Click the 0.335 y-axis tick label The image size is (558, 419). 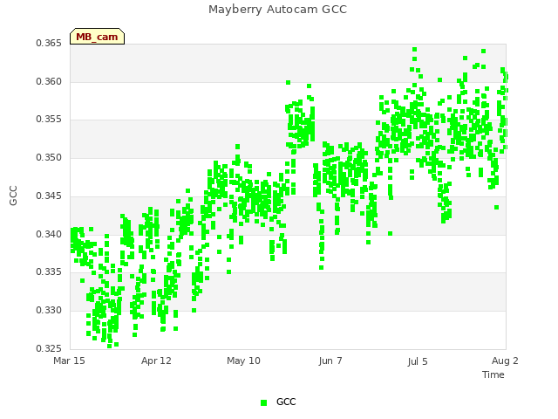click(49, 271)
